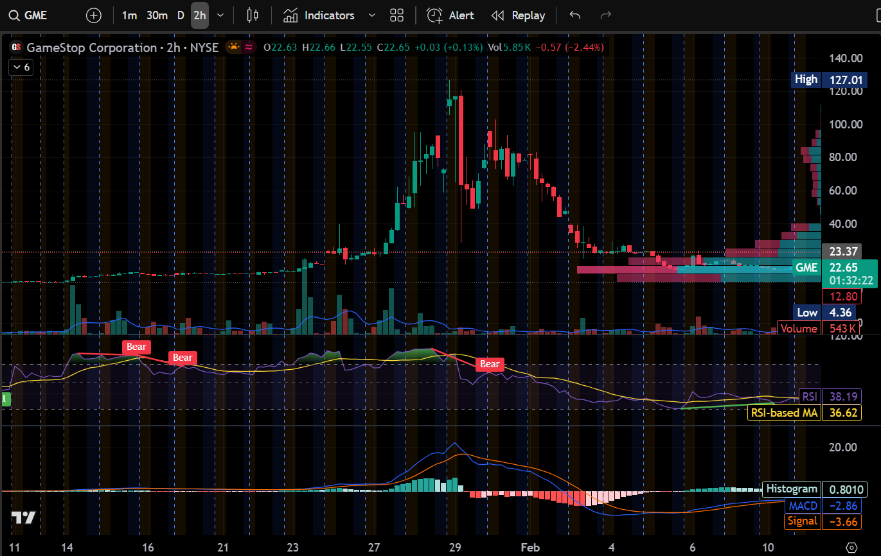Click the pink wavy delayed-data icon
Viewport: 881px width, 556px height.
click(249, 47)
